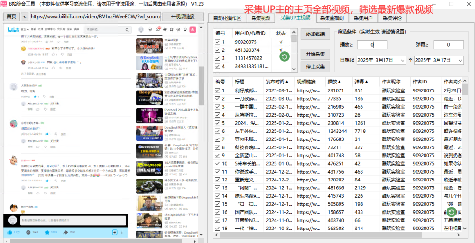The height and width of the screenshot is (243, 475).
Task: Click the embedded browser vertical scrollbar thumb
Action: pos(201,86)
